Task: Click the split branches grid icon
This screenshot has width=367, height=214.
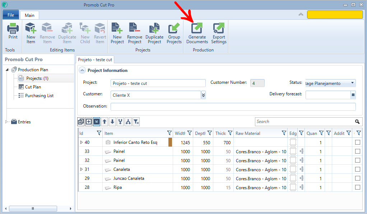Action: [128, 122]
